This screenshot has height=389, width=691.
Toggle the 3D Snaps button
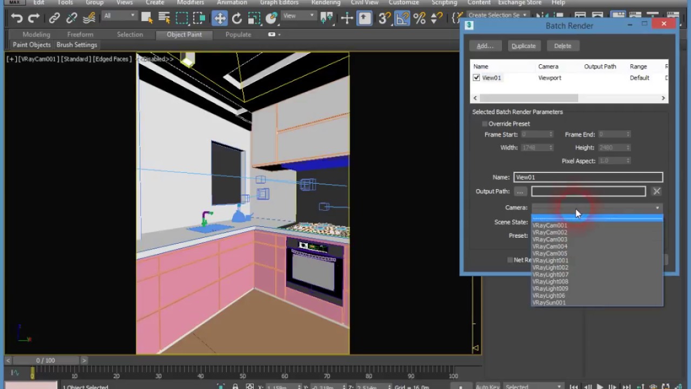pos(384,18)
